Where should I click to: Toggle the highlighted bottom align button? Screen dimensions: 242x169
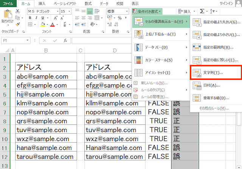(x=90, y=11)
